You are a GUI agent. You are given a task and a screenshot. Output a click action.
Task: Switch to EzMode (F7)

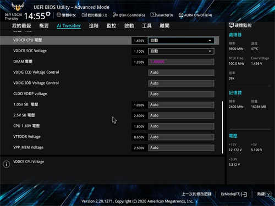(234, 194)
